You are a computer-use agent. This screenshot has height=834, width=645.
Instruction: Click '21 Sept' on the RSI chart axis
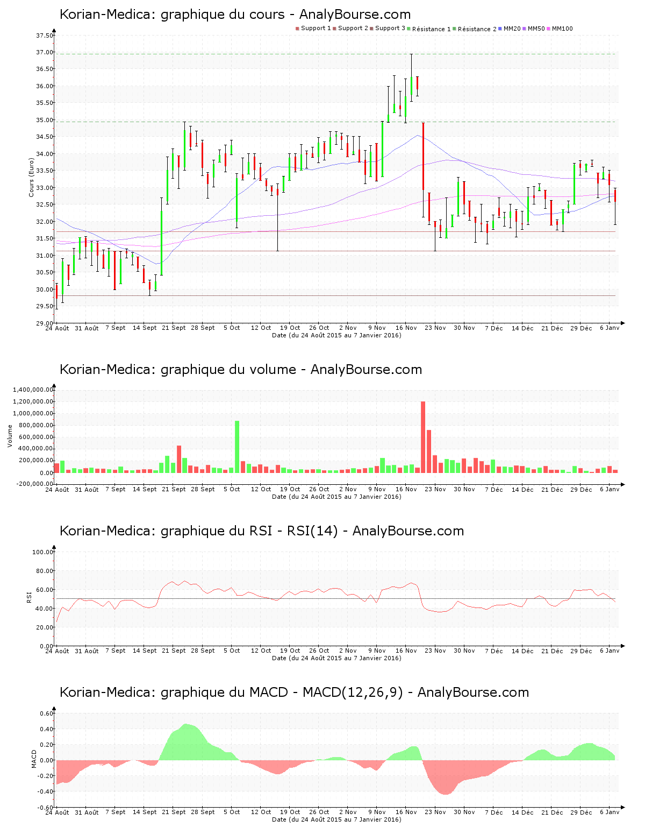click(x=174, y=651)
